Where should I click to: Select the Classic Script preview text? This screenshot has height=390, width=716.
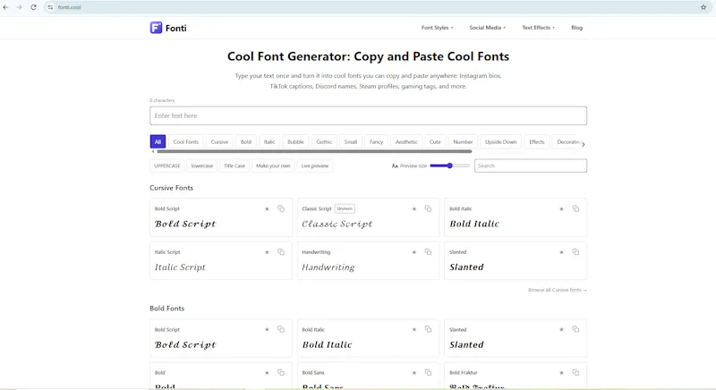tap(337, 224)
